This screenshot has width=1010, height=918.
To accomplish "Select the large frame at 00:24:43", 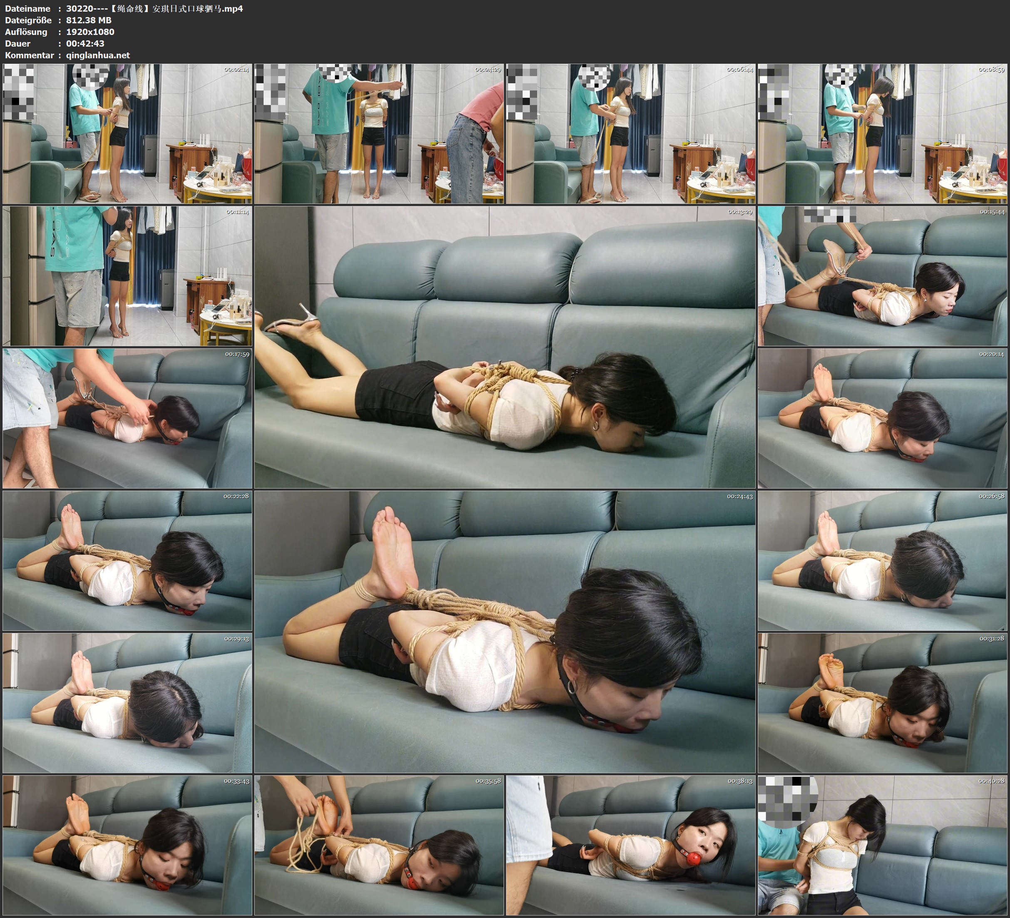I will tap(504, 631).
